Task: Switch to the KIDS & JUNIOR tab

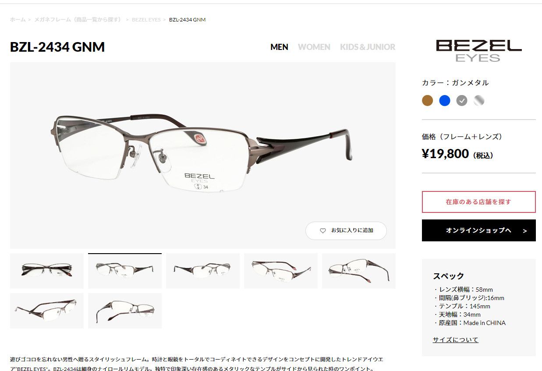Action: (368, 47)
